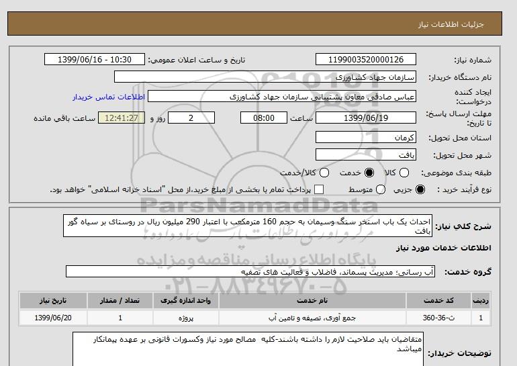Click the اطلاعات خدمات مورد نیاز section heading
The width and height of the screenshot is (517, 366).
coord(443,248)
